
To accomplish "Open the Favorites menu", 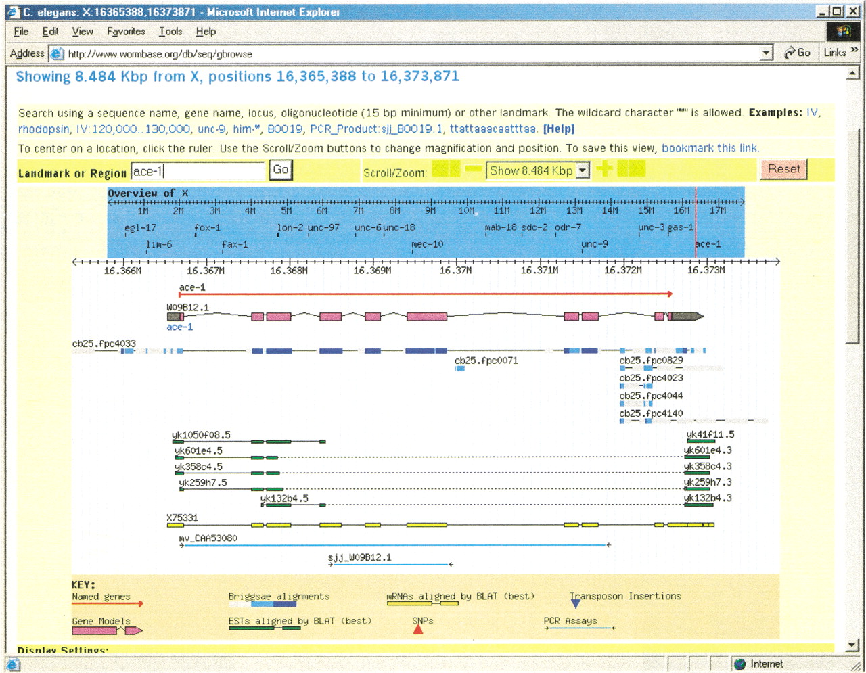I will point(126,31).
